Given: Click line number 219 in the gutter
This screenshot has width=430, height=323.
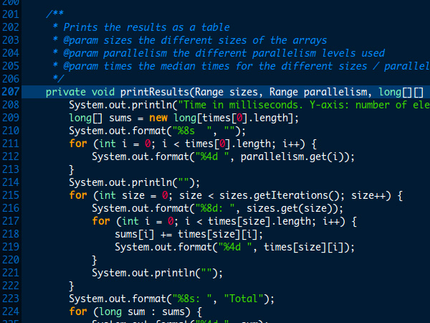Looking at the screenshot, I should tap(11, 247).
